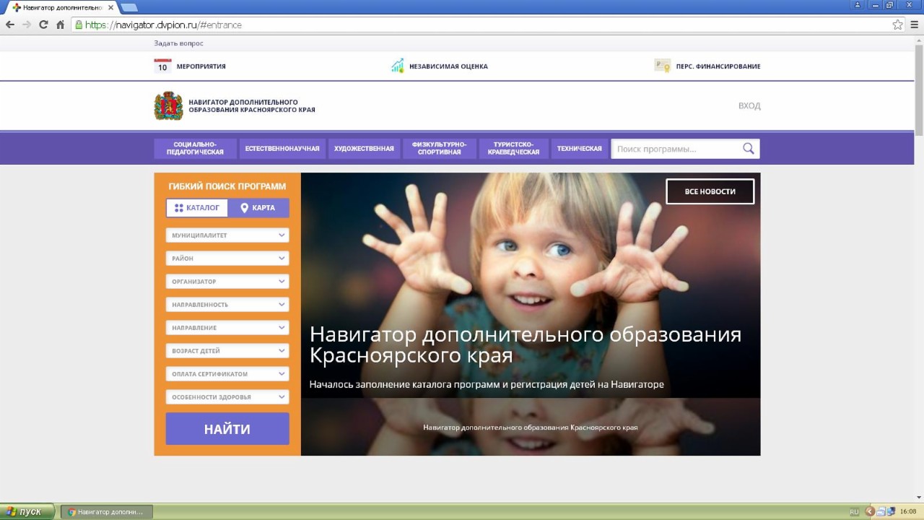Select the Техническая category tab
This screenshot has height=520, width=924.
click(x=579, y=149)
